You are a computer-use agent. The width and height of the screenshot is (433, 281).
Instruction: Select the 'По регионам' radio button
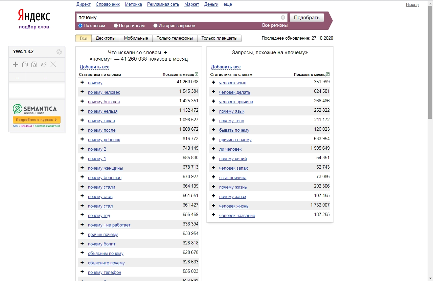click(x=116, y=25)
